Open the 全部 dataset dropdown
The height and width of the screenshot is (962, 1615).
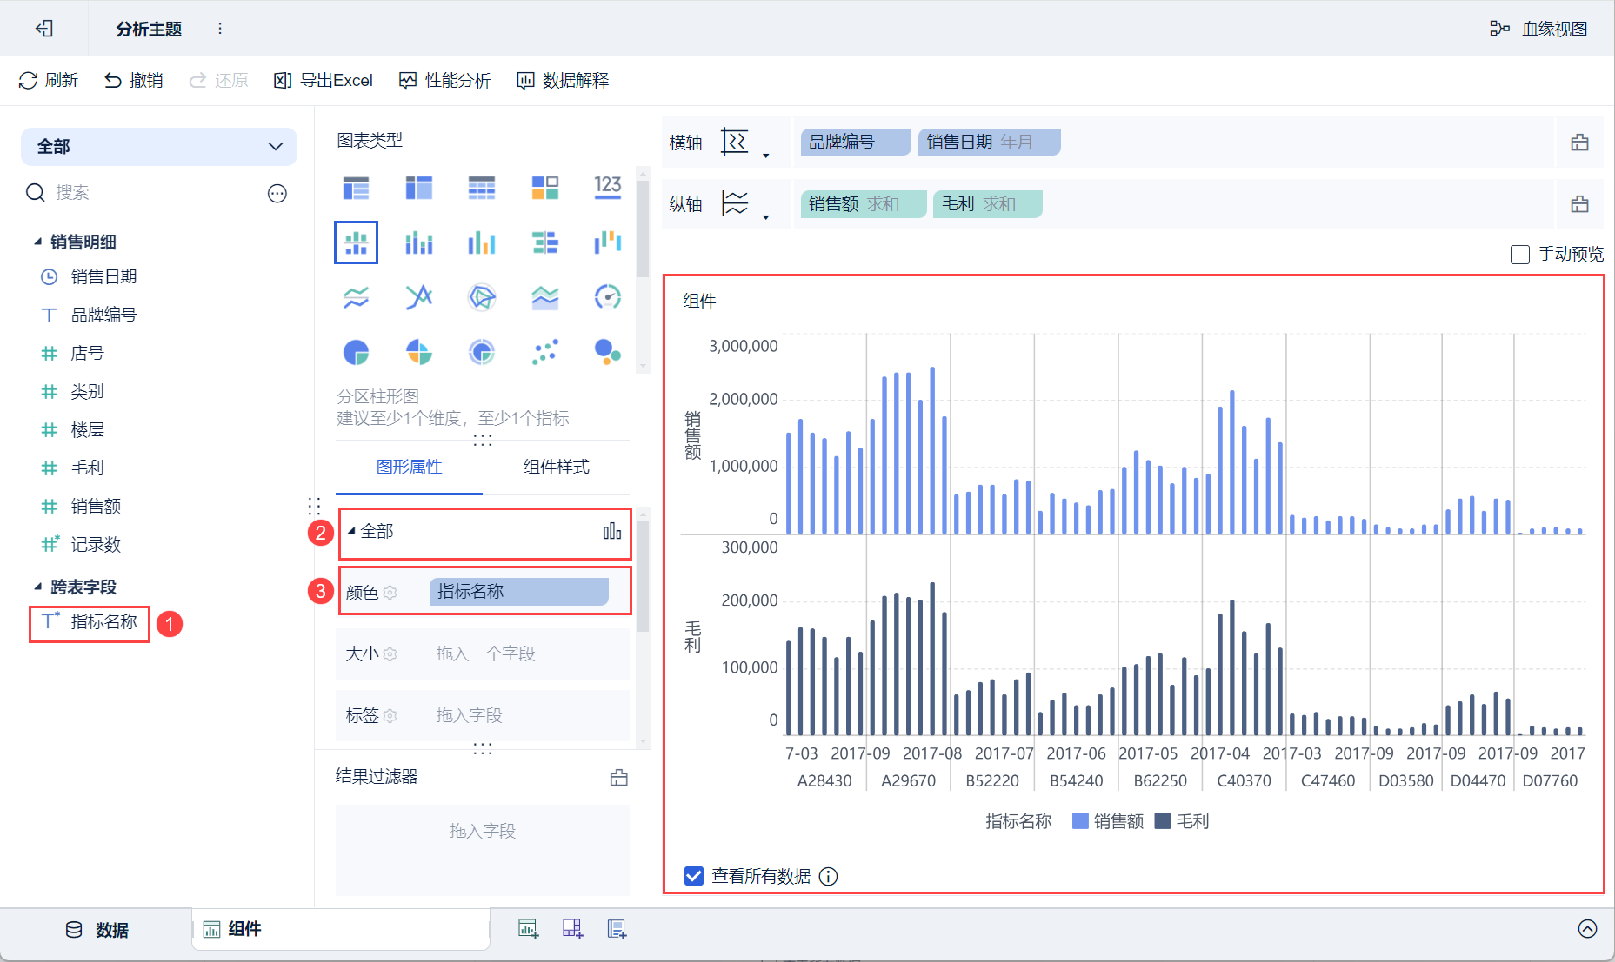tap(159, 147)
